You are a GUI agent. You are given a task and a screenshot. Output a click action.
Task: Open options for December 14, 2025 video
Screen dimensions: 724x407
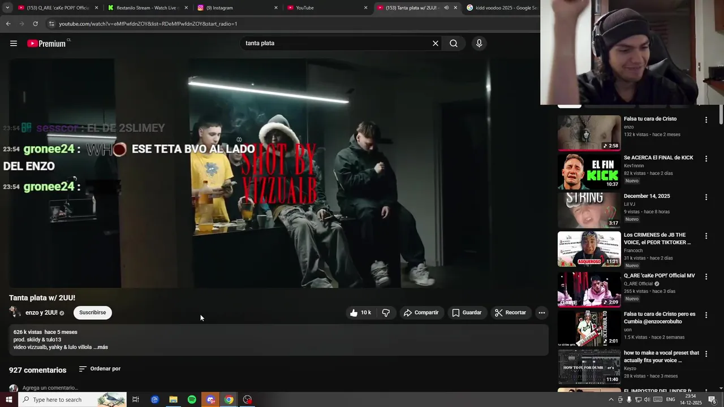tap(706, 197)
